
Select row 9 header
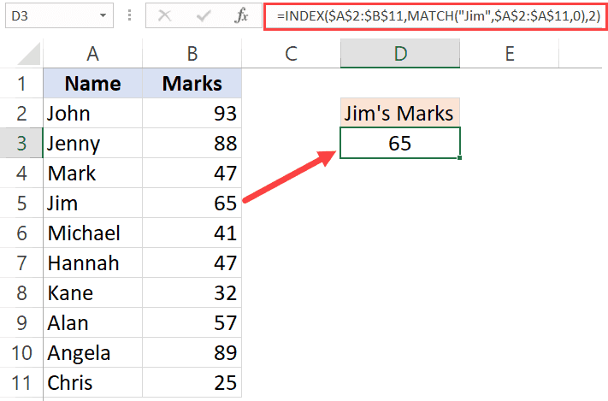pyautogui.click(x=21, y=322)
